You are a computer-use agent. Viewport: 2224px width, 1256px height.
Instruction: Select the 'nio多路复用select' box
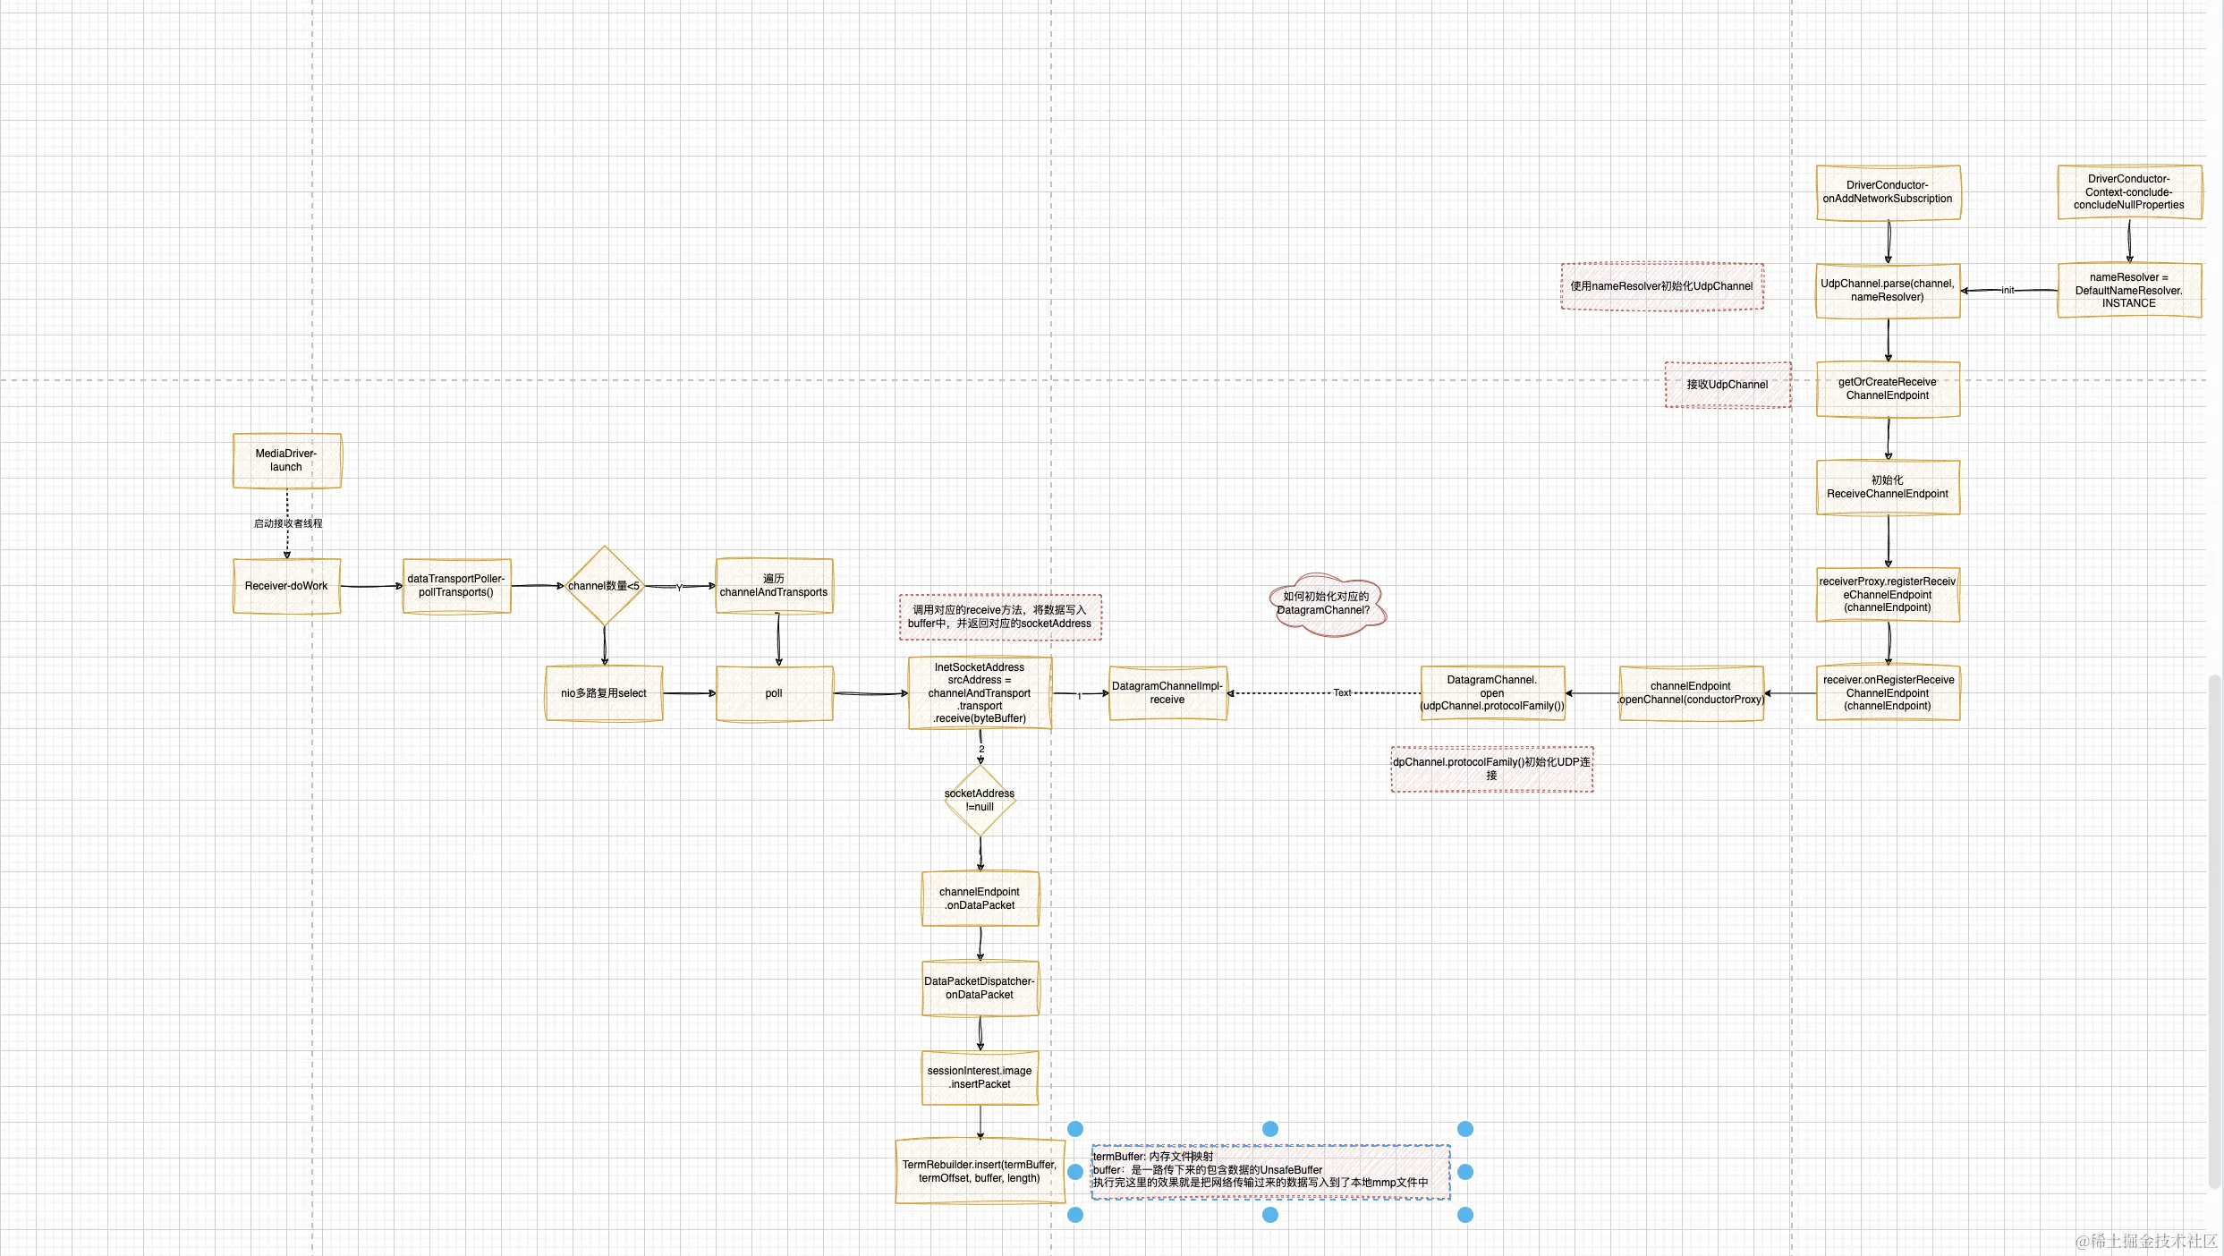(604, 693)
